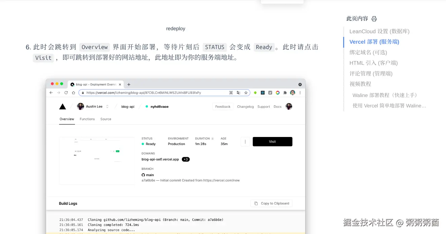The image size is (446, 234).
Task: Select the blog-api – Deployment Overview browser tab
Action: 95,85
